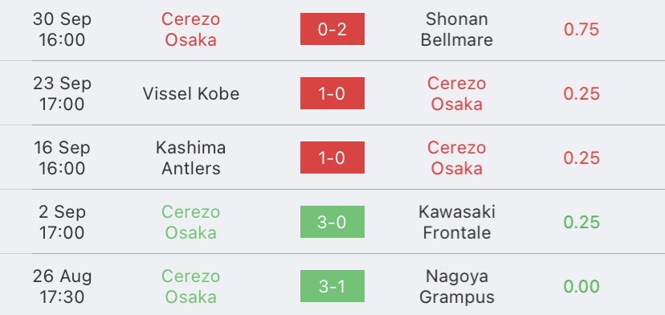
Task: Open the green 3-1 score badge
Action: pyautogui.click(x=332, y=286)
